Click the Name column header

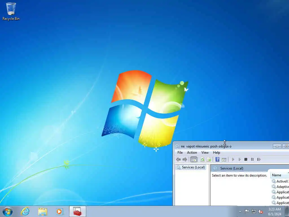(280, 175)
